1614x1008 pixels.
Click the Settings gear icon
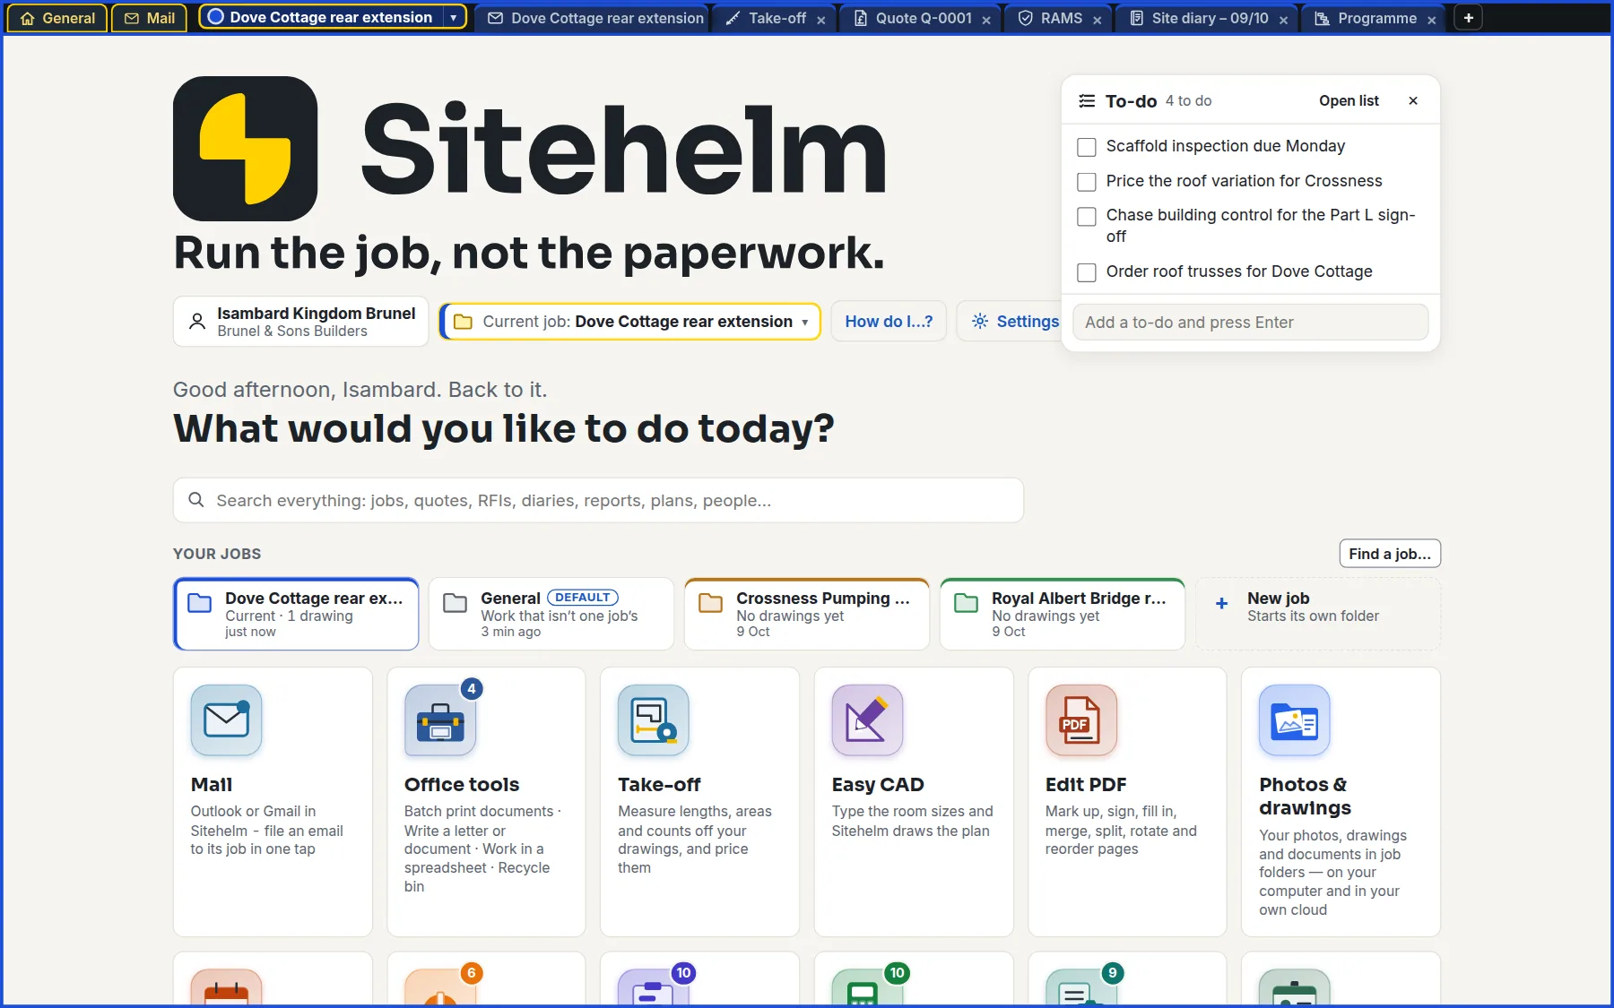[980, 321]
